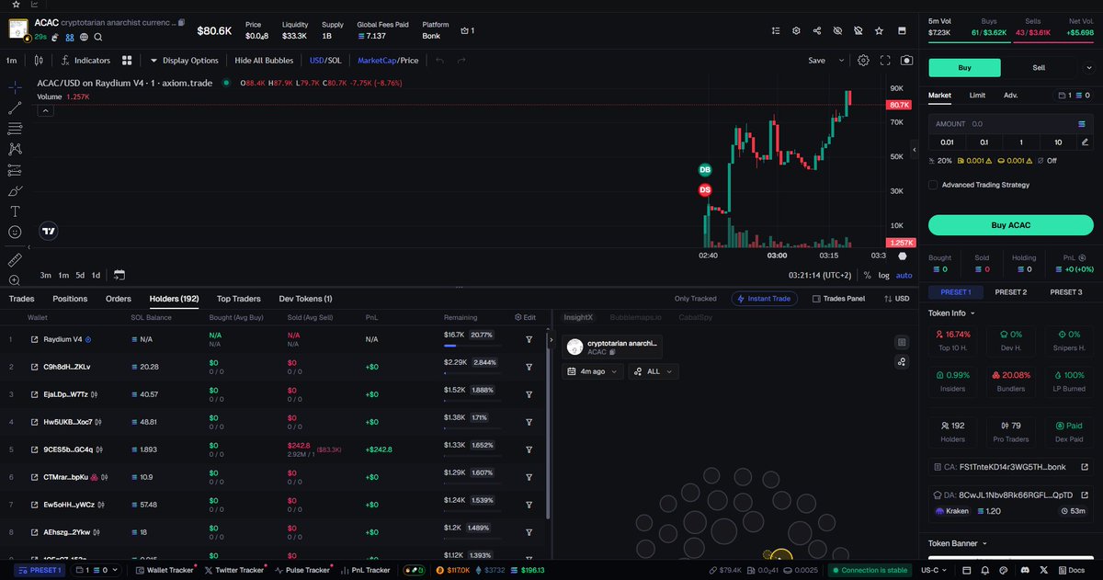Click the filter icon in Raydium V4 row

click(529, 339)
